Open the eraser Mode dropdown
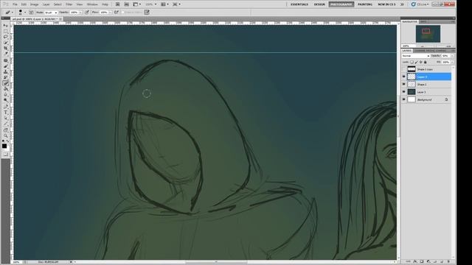 tap(51, 13)
